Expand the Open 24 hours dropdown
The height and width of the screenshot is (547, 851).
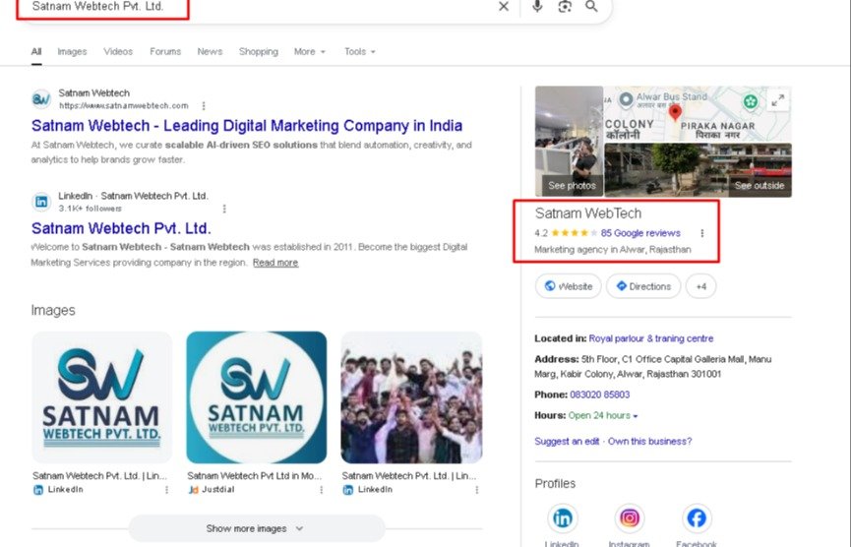603,416
